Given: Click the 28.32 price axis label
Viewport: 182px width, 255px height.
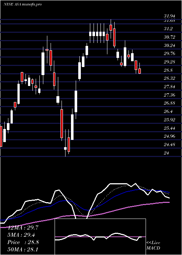Looking at the screenshot, I should pos(169,78).
